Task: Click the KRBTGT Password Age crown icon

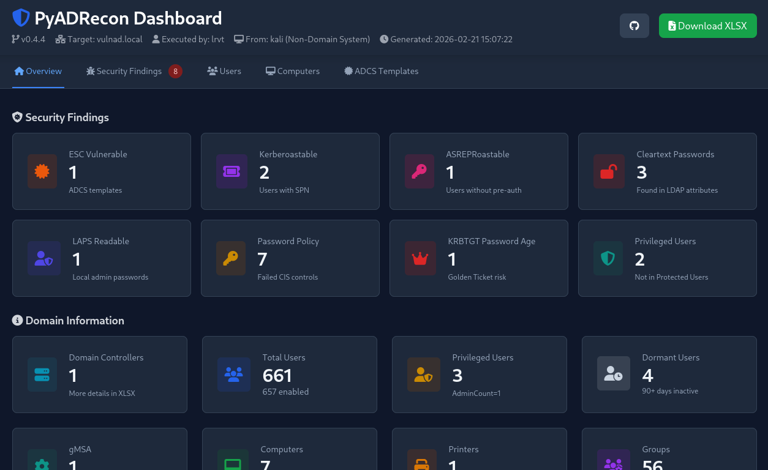Action: (x=420, y=258)
